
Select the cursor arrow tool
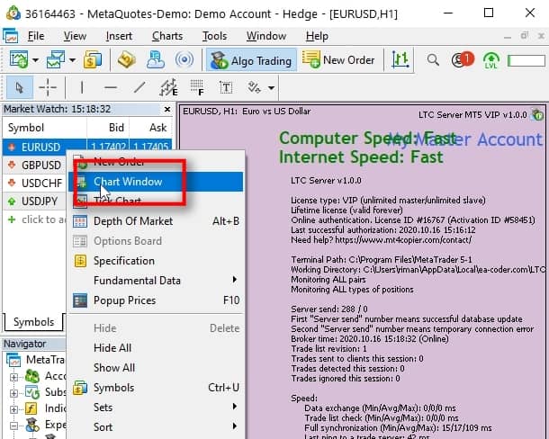20,87
